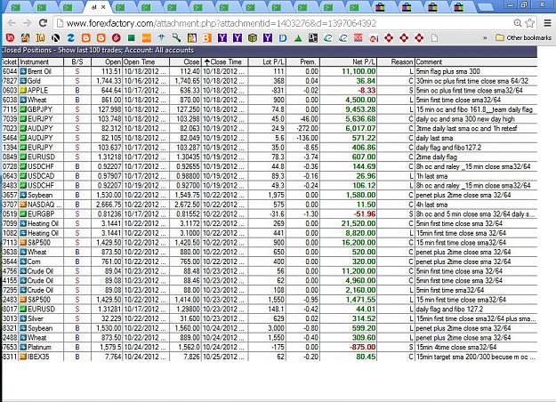Open the blank page bookmark icon
Viewport: 556px width, 402px height.
click(x=434, y=37)
